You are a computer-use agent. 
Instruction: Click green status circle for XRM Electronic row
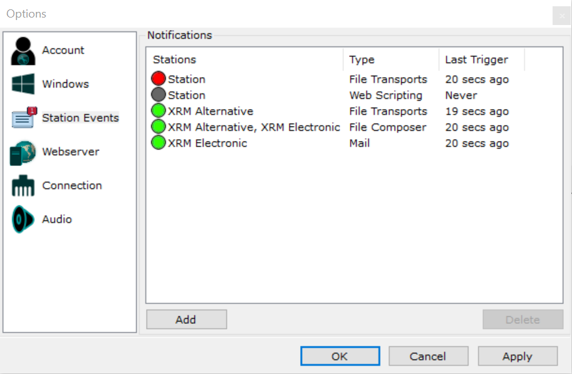(x=159, y=143)
